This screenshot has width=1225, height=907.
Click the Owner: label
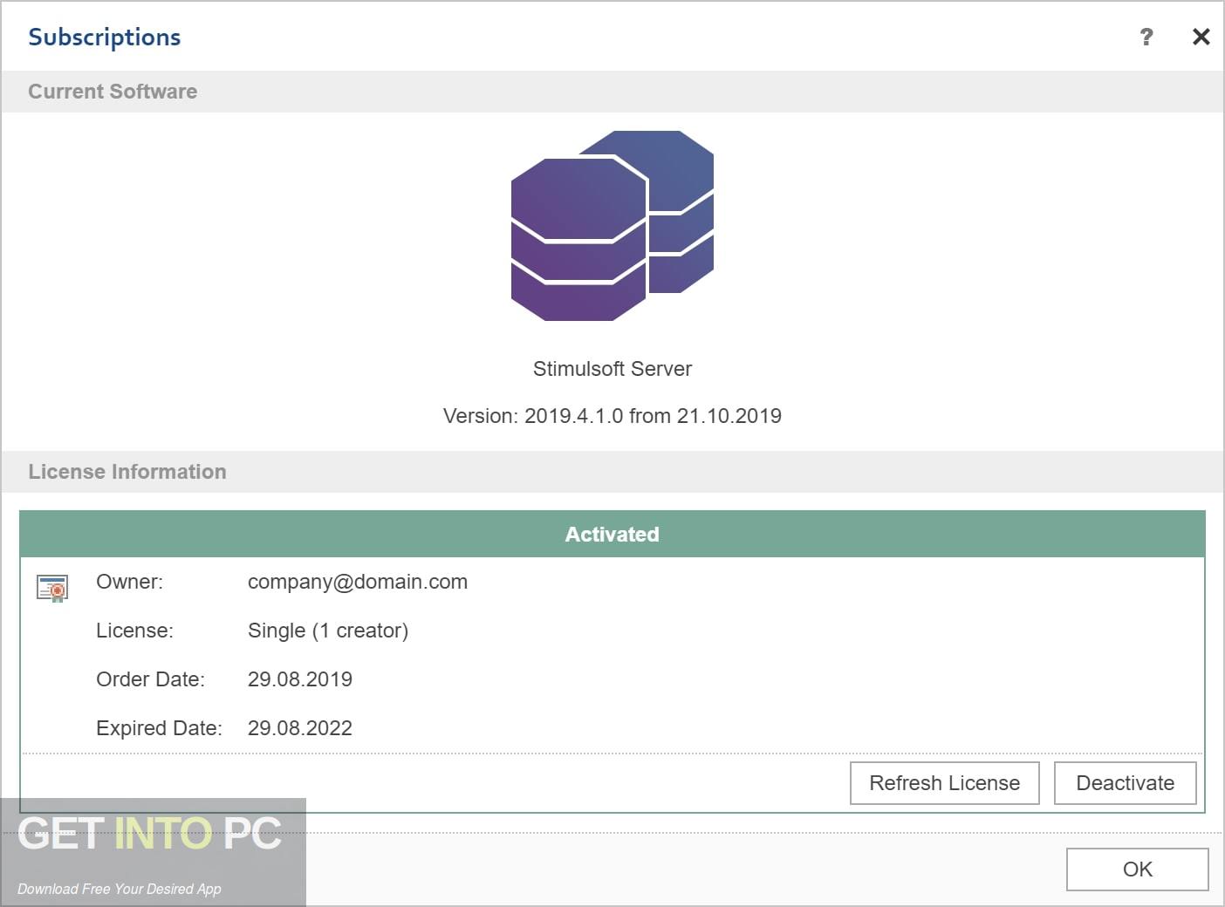click(x=129, y=582)
